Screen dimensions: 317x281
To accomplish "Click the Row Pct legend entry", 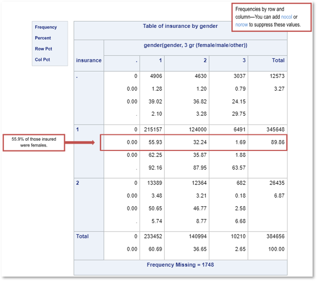I will pyautogui.click(x=43, y=49).
